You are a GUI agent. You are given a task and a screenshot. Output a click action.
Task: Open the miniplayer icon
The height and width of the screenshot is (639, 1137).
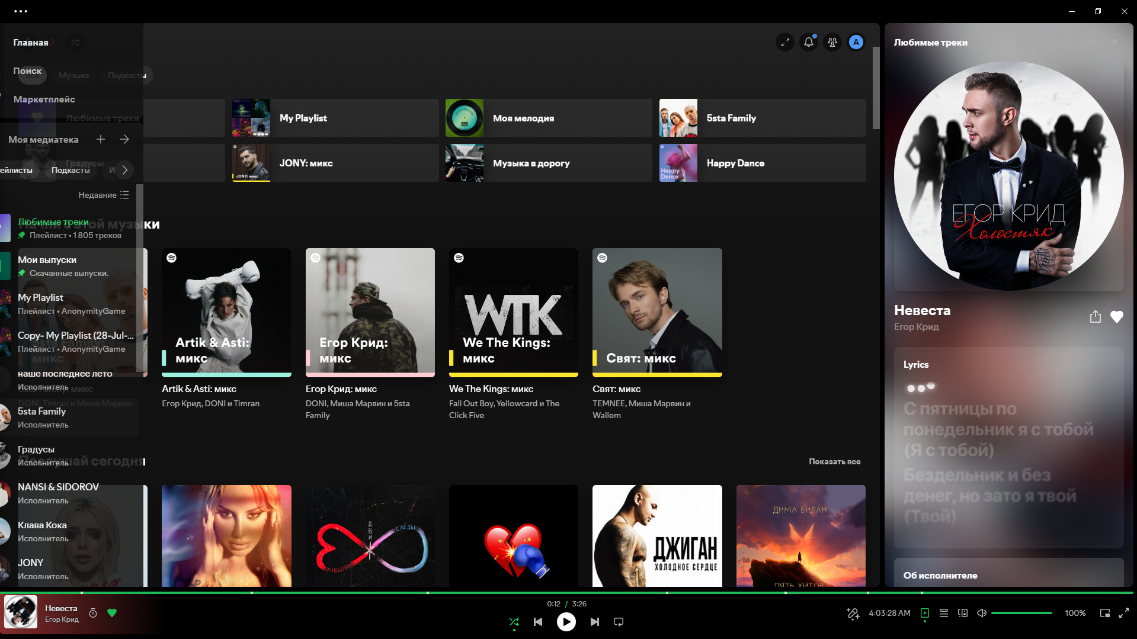[x=1105, y=613]
